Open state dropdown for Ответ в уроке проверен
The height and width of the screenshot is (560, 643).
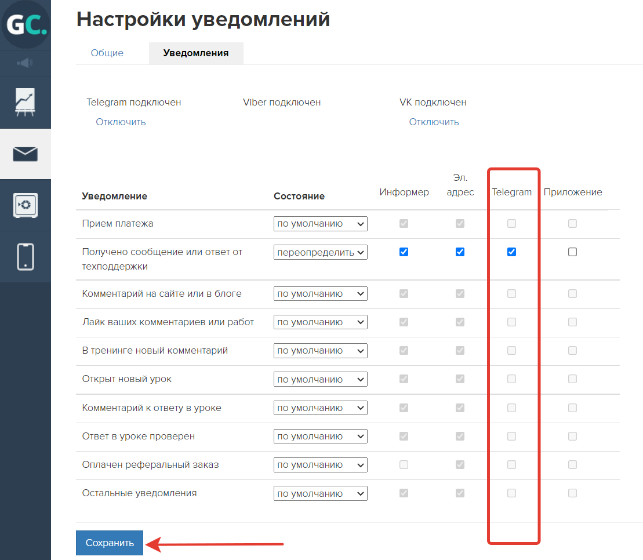(320, 436)
